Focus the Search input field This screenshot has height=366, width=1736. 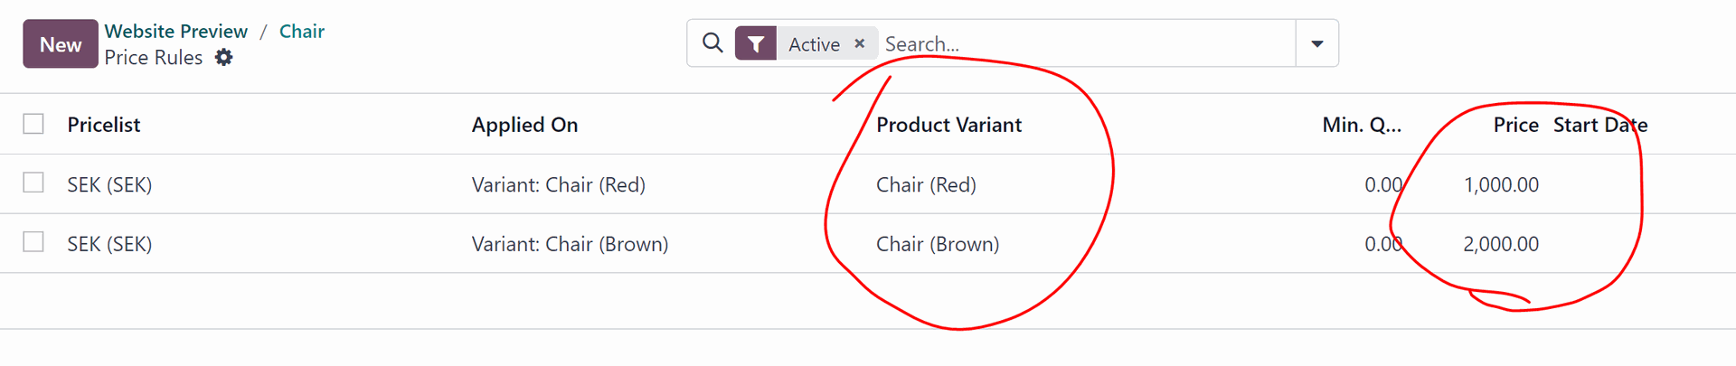click(1085, 43)
